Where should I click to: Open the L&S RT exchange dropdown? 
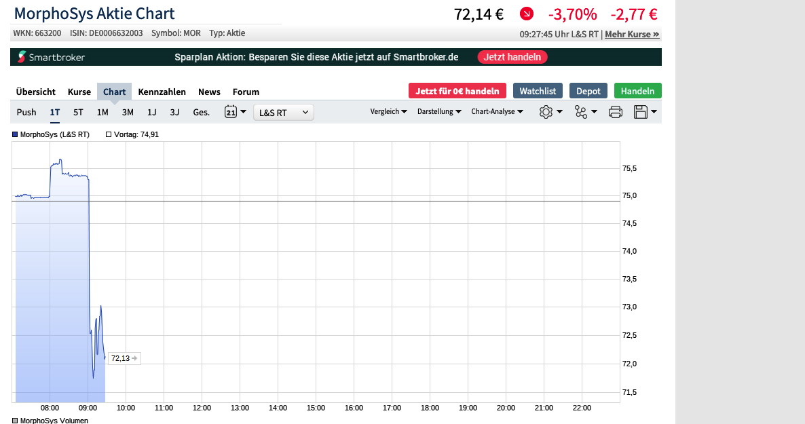(284, 113)
